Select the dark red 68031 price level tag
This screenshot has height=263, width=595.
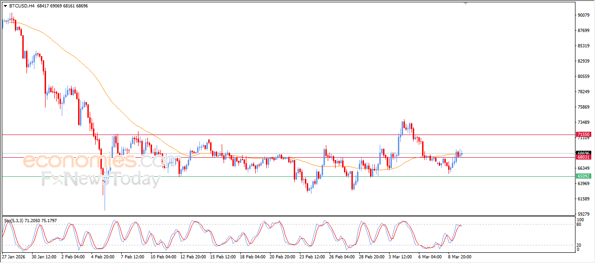point(583,158)
